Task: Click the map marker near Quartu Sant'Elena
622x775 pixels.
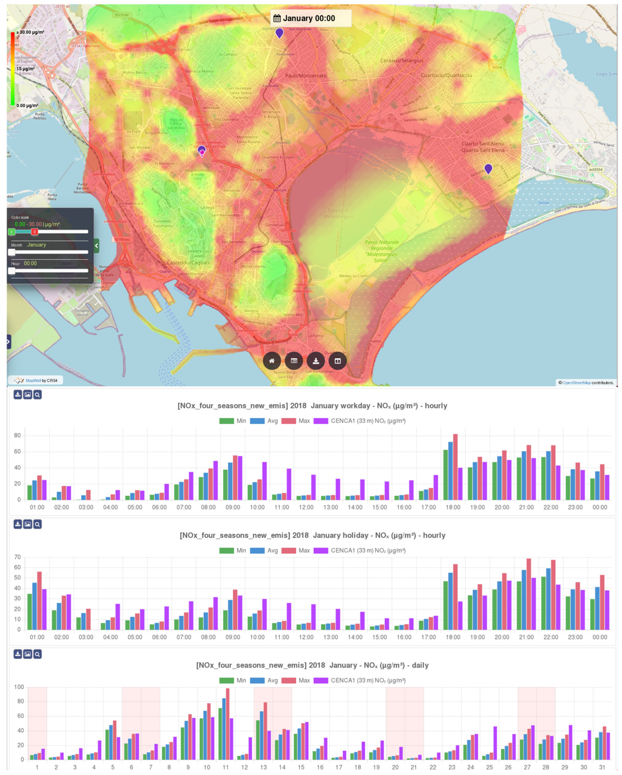Action: point(488,168)
